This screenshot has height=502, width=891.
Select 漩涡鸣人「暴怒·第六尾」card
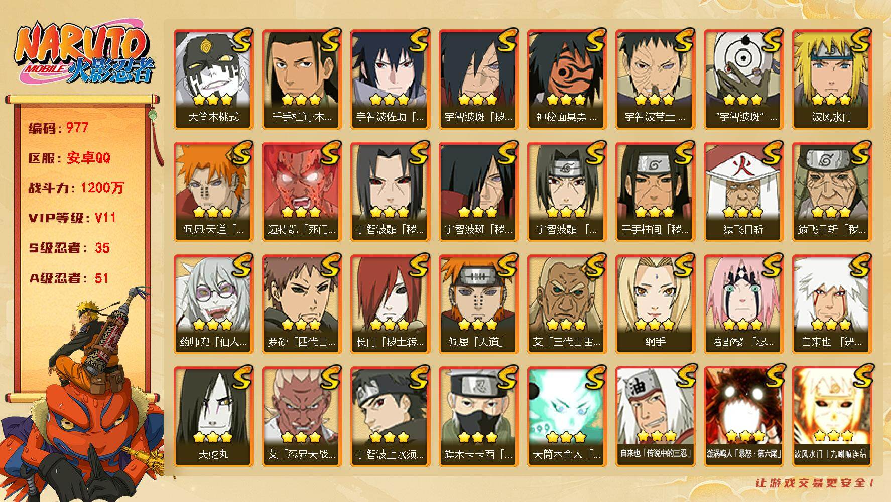pyautogui.click(x=743, y=417)
